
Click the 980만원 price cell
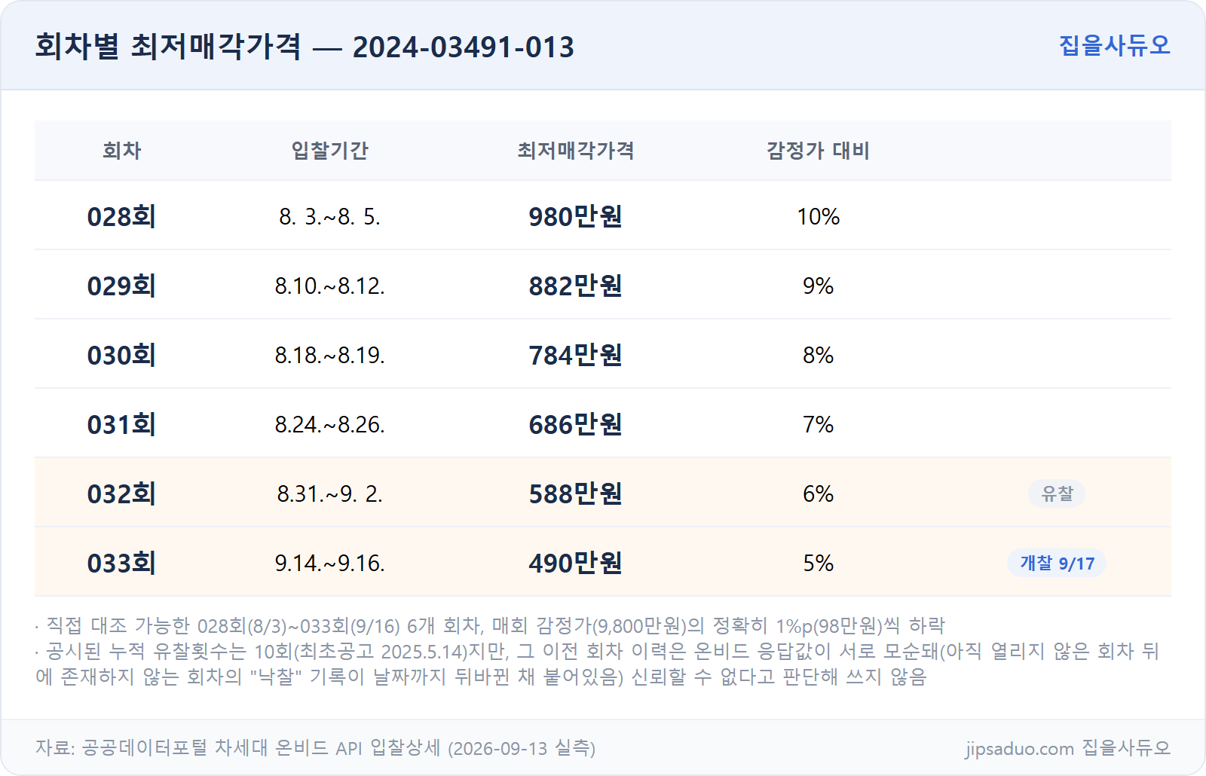pyautogui.click(x=575, y=216)
